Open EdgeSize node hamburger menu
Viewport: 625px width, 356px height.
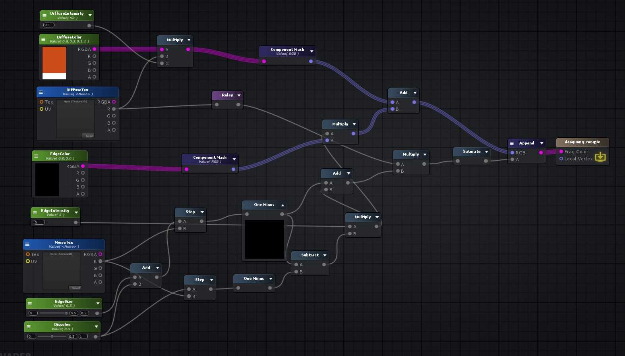pyautogui.click(x=30, y=304)
